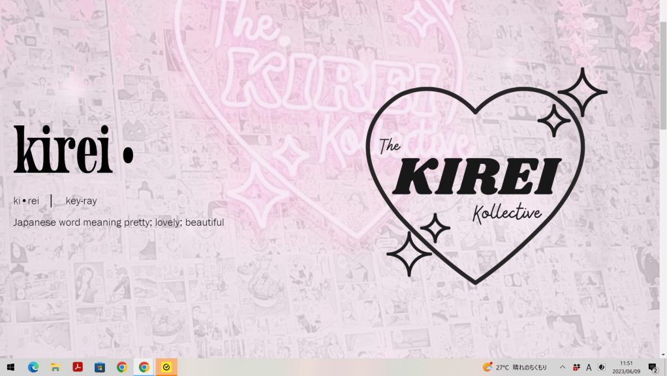Image resolution: width=667 pixels, height=376 pixels.
Task: Open the Windows Start menu
Action: coord(10,367)
